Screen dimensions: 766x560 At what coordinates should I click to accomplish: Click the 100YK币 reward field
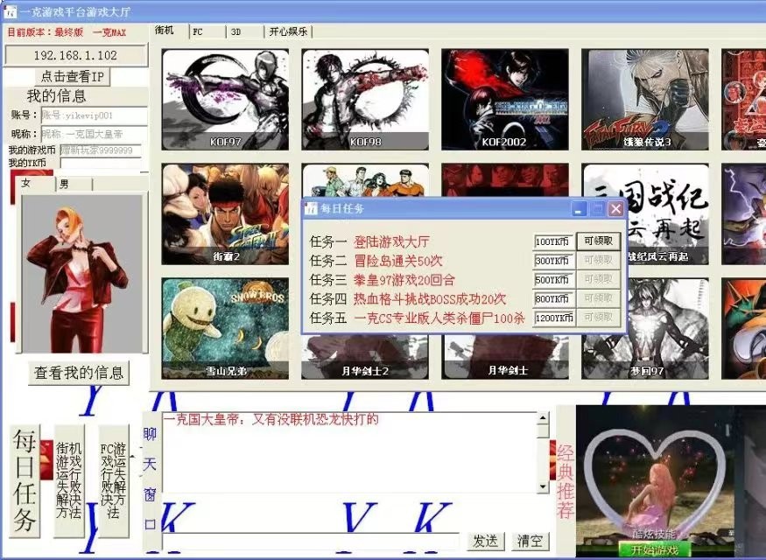pos(553,241)
